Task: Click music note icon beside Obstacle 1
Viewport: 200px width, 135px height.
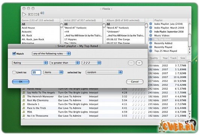Action: pos(24,104)
